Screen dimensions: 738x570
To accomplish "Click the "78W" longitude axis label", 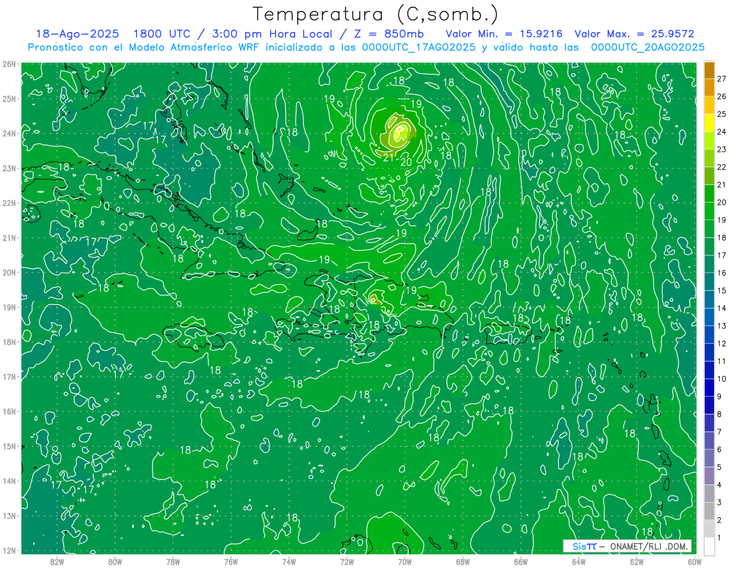I will coord(173,561).
